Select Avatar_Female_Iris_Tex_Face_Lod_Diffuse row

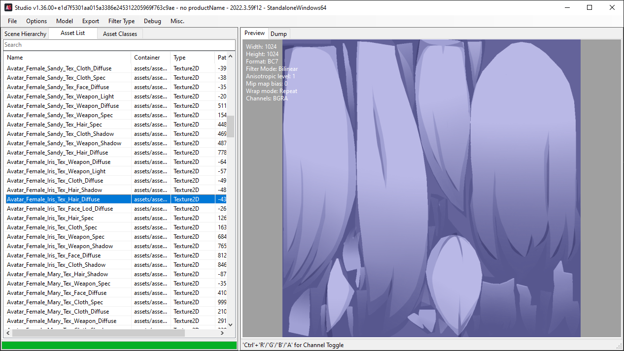[x=115, y=209]
